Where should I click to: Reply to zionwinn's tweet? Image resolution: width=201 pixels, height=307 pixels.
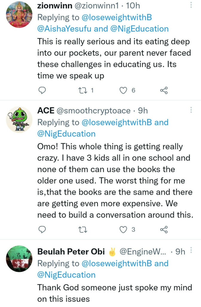click(42, 90)
